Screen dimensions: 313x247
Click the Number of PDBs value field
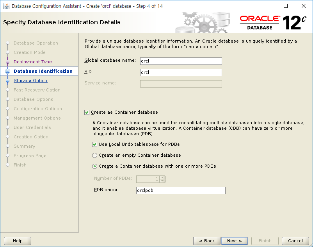coord(148,179)
